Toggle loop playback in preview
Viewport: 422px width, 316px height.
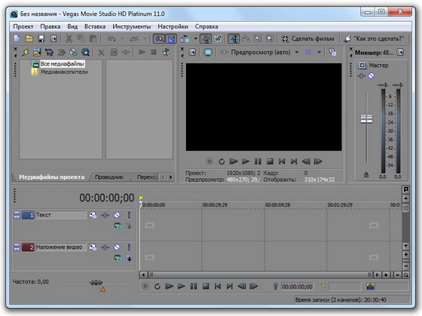click(x=222, y=161)
